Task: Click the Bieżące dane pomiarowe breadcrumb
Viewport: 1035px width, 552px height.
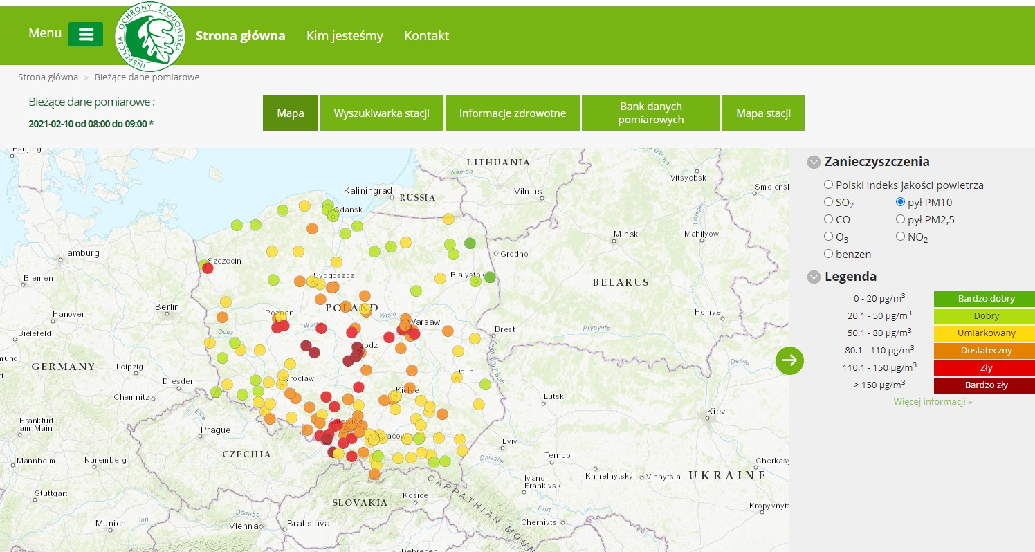Action: (147, 77)
